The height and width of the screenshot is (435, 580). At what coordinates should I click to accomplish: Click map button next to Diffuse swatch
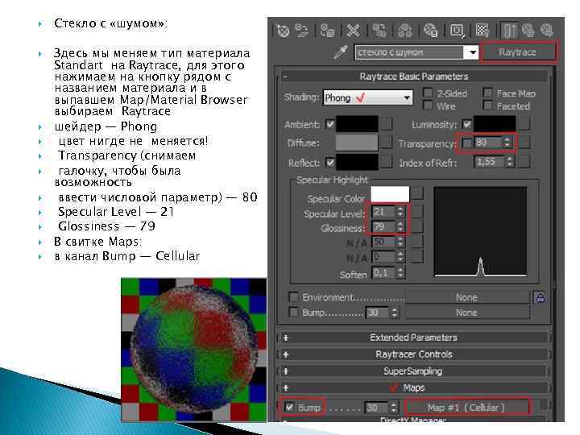pyautogui.click(x=386, y=143)
